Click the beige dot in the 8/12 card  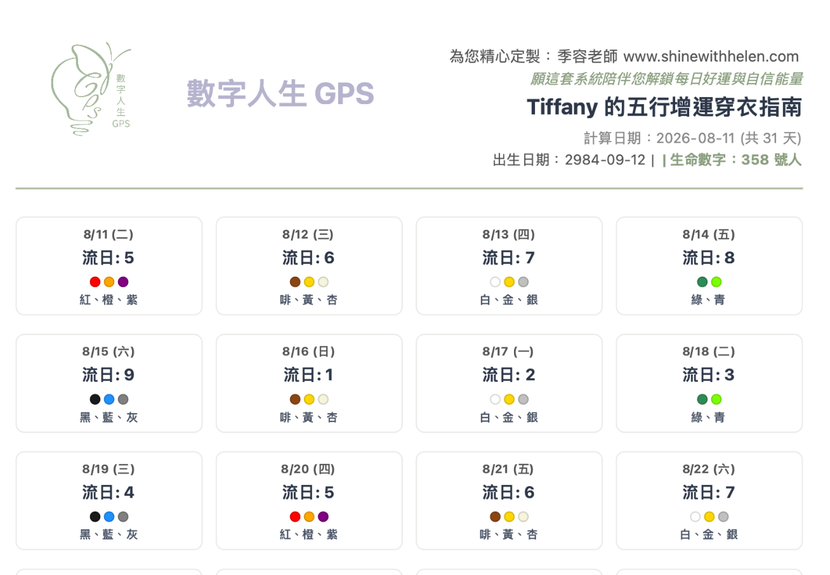[x=323, y=282]
